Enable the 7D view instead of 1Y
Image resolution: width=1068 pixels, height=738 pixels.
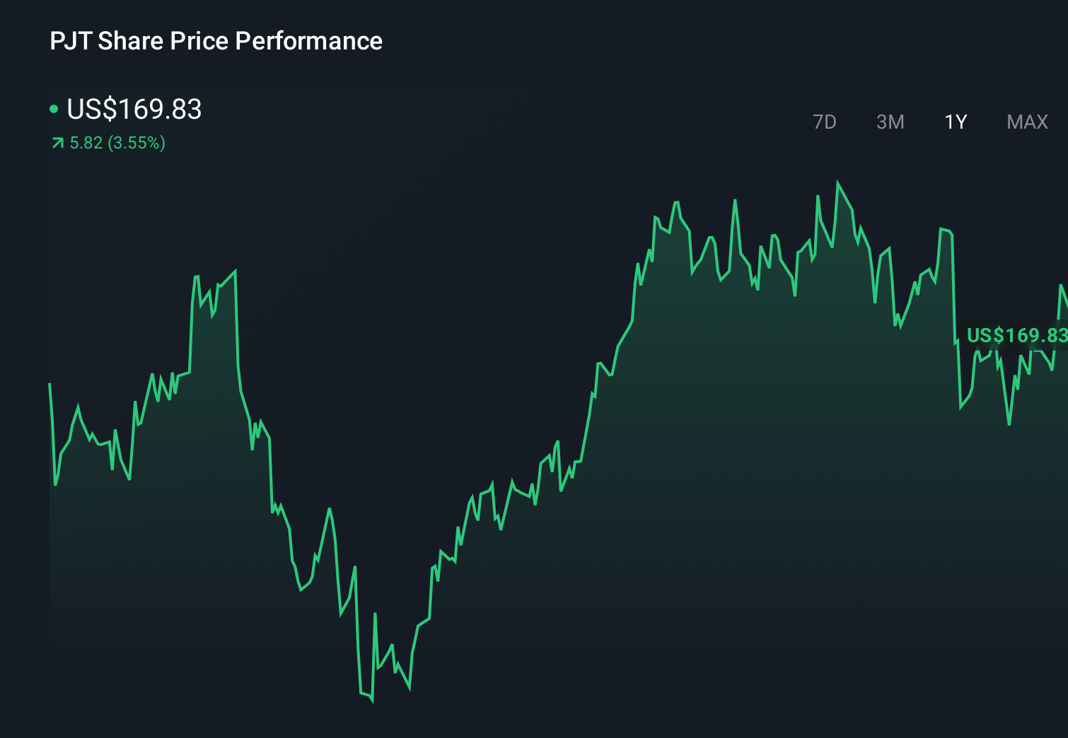pos(825,122)
